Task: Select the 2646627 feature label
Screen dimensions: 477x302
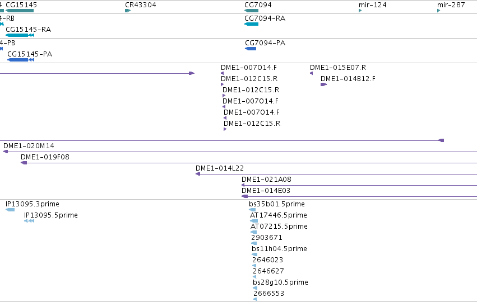Action: (268, 271)
